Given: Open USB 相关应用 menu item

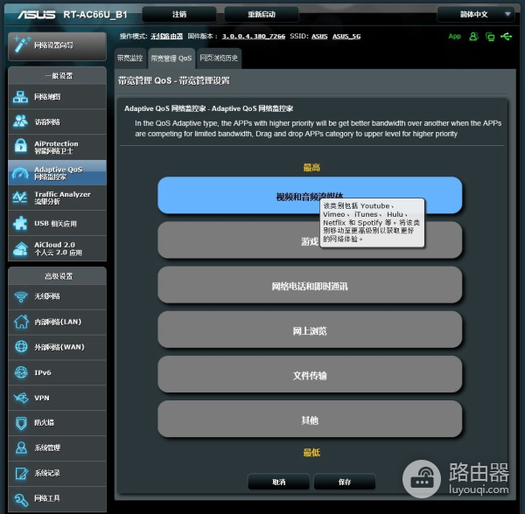Looking at the screenshot, I should click(x=57, y=223).
